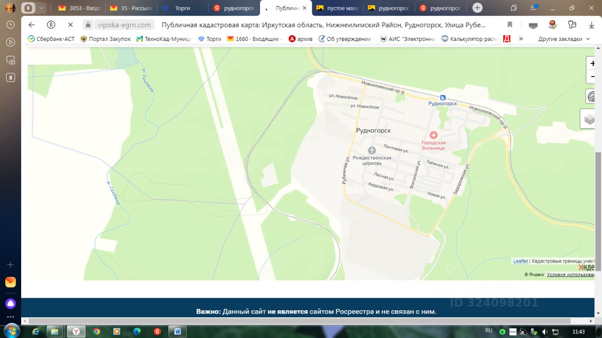Open the sidebar screenshot camera tool
The image size is (602, 338).
(x=10, y=60)
